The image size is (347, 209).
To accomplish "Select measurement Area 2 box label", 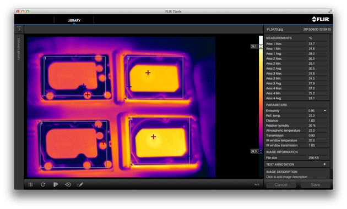I will pyautogui.click(x=128, y=58).
